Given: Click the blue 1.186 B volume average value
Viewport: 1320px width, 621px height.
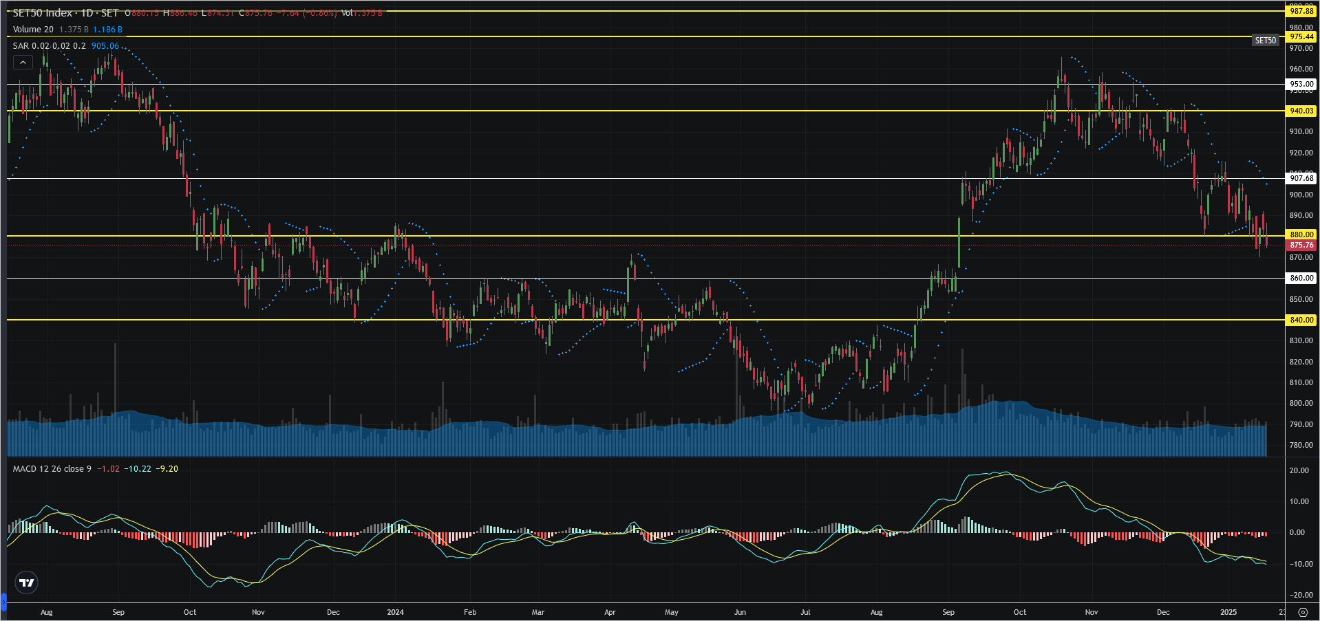Looking at the screenshot, I should tap(108, 30).
